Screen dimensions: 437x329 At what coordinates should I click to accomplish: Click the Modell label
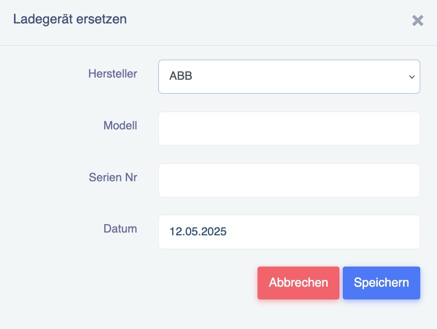point(120,125)
